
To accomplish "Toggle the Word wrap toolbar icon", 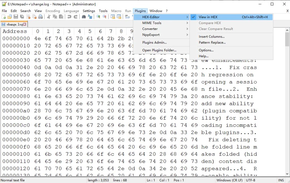I will click(x=127, y=17).
